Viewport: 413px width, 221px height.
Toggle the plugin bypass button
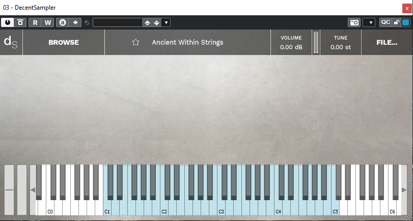click(x=20, y=22)
